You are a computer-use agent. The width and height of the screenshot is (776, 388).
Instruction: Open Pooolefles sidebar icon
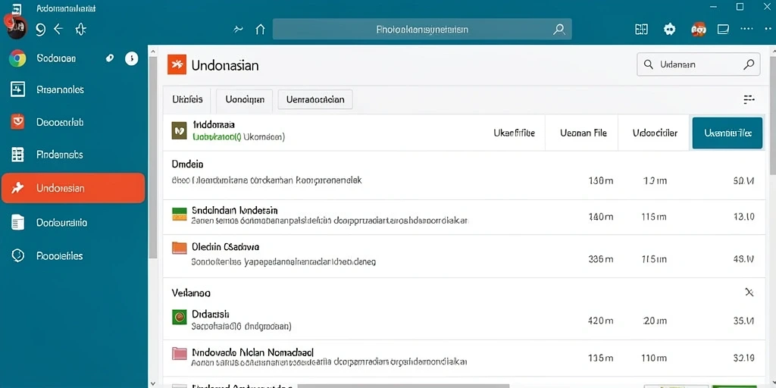tap(17, 256)
